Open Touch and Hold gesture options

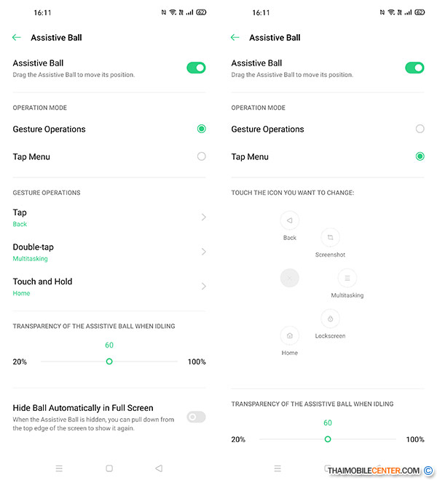click(x=204, y=287)
